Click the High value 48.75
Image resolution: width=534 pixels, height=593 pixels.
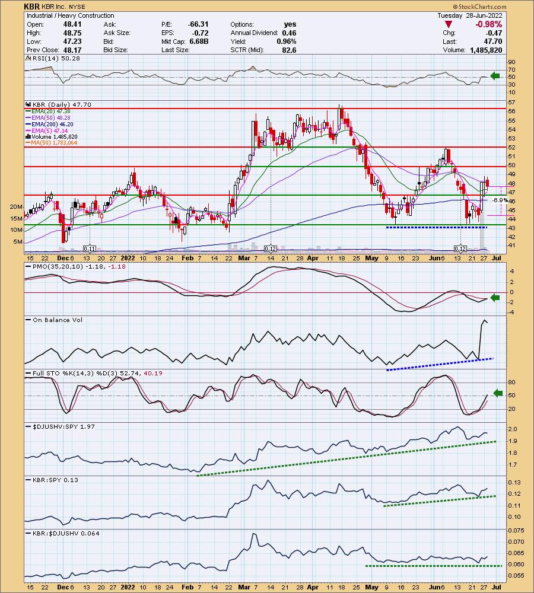[72, 33]
